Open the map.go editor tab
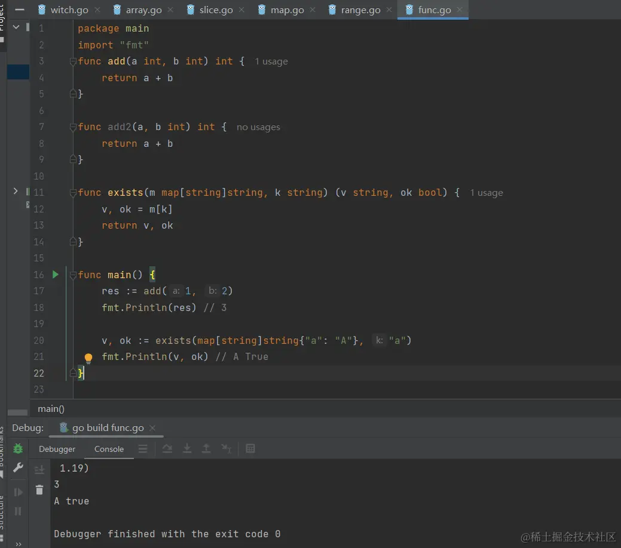Screen dimensions: 621x548 tap(282, 10)
